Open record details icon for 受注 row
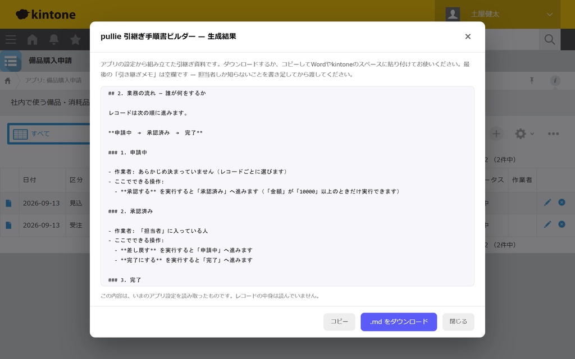The image size is (575, 359). pos(8,225)
